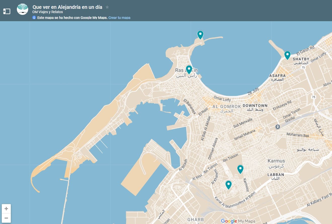Click the "Karmooz" street label
Screen dimensions: 332x224
(x=246, y=185)
